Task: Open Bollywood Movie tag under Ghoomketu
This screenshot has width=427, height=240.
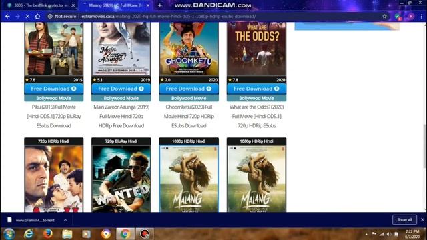Action: [189, 98]
